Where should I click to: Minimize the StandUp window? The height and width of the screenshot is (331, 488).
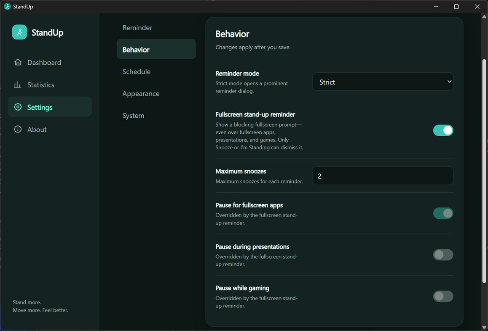point(436,7)
